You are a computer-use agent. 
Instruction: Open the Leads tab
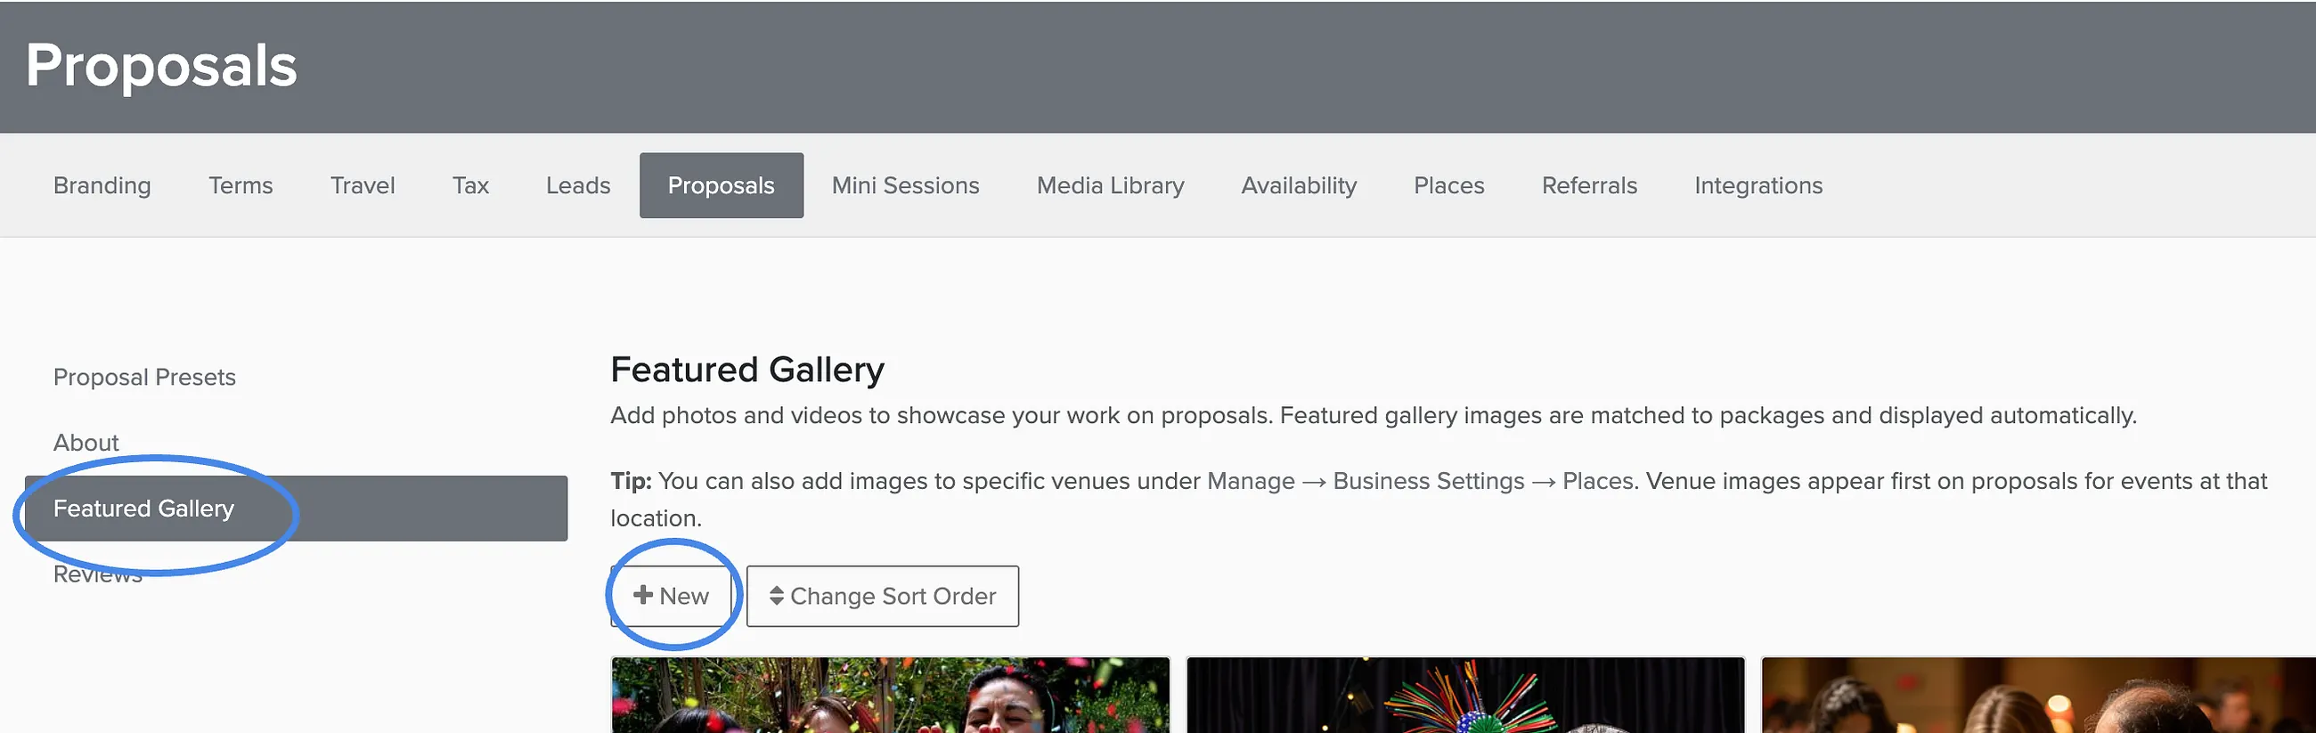(578, 185)
